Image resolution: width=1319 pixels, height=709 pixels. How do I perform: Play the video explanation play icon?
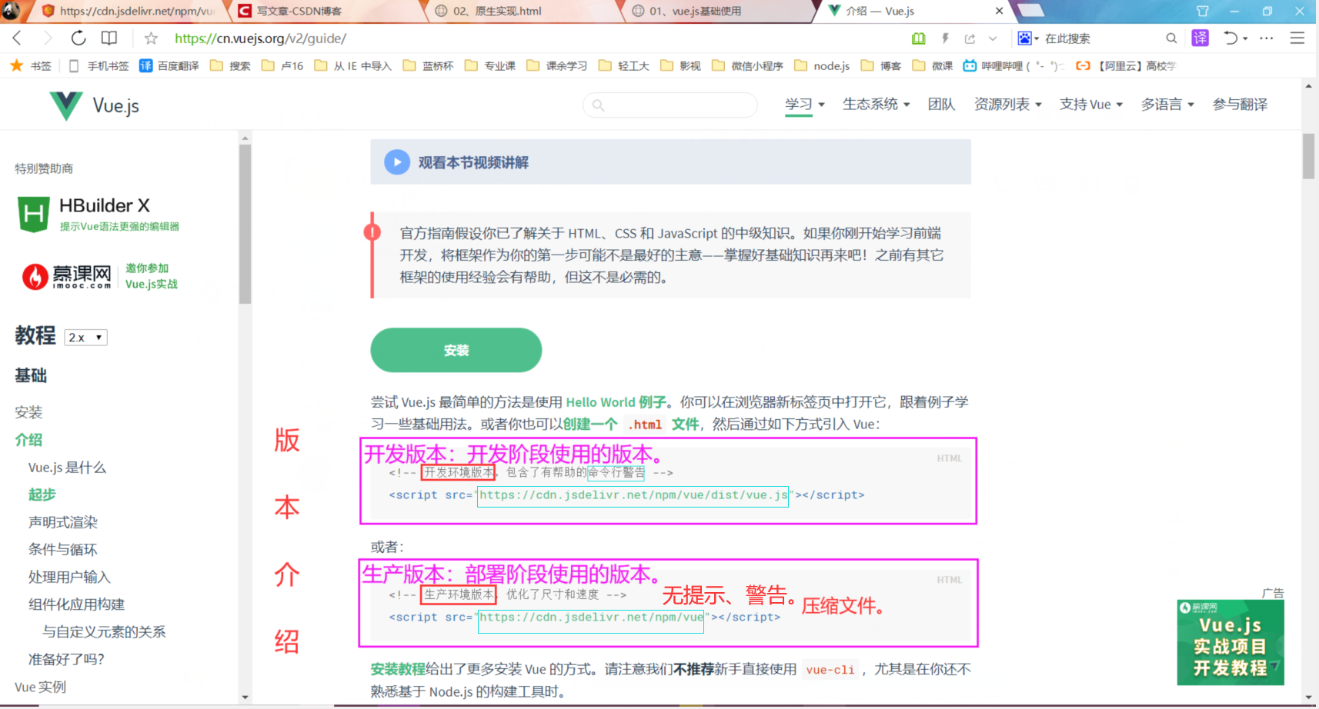pos(397,162)
